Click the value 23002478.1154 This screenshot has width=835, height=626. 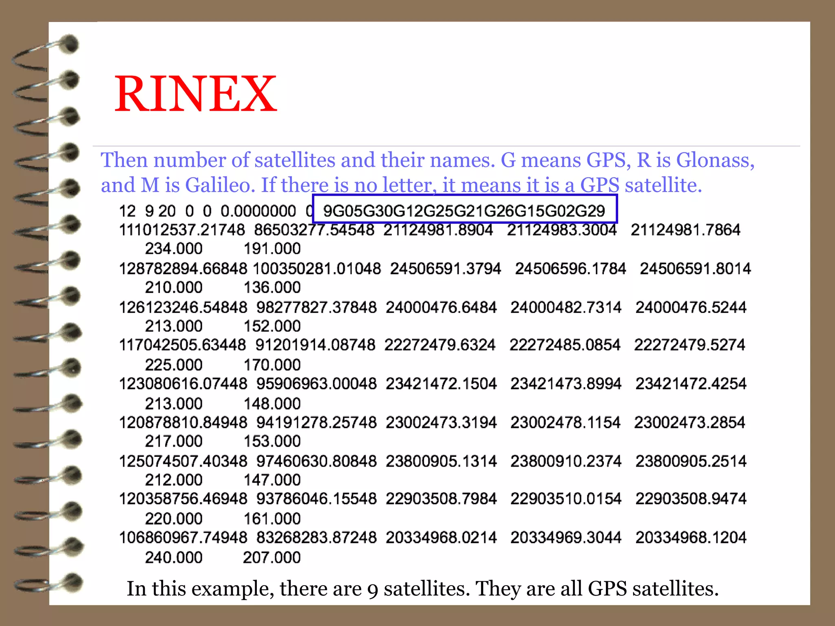566,423
